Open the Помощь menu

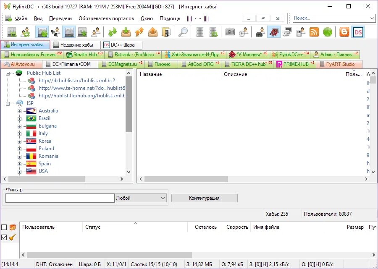pos(170,18)
